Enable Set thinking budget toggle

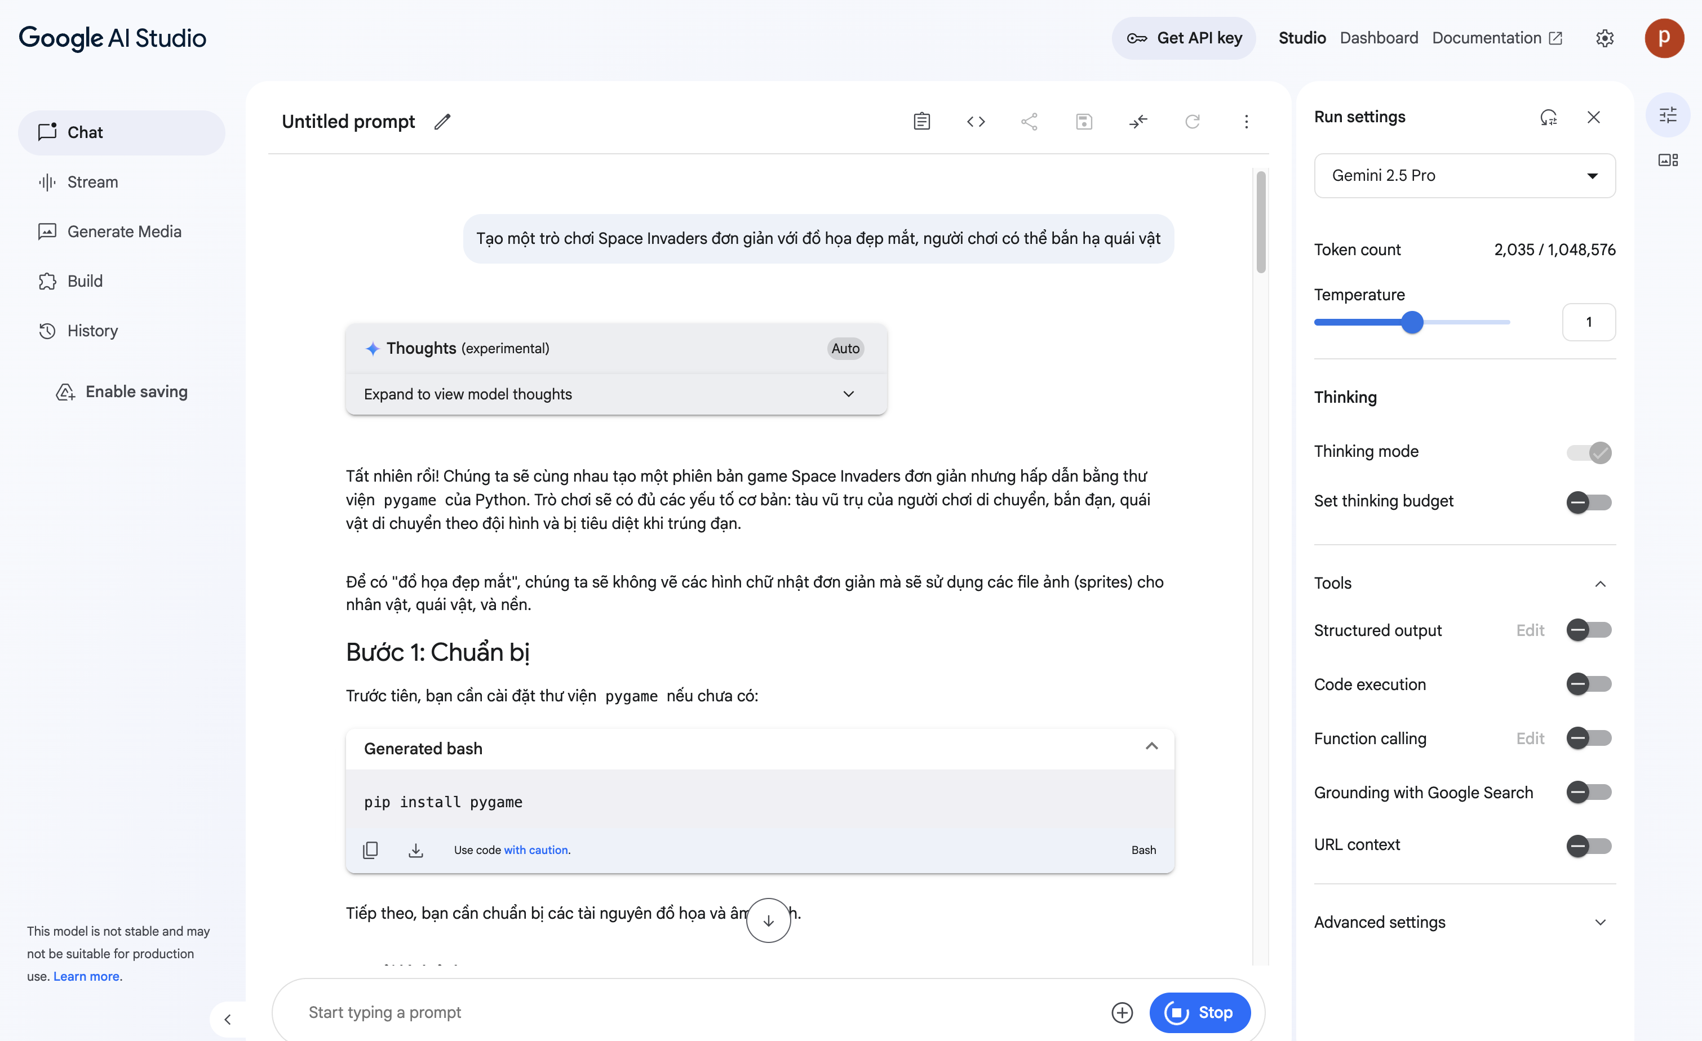click(1588, 502)
